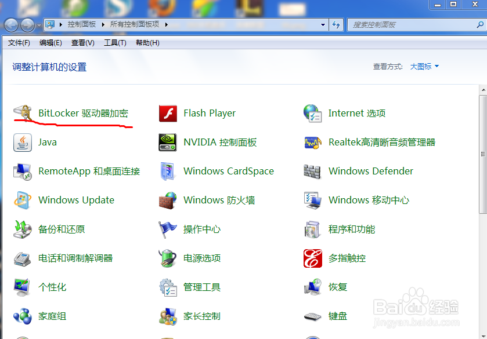The height and width of the screenshot is (339, 487).
Task: Click the Windows 防火墙 brick wall icon
Action: pos(168,201)
